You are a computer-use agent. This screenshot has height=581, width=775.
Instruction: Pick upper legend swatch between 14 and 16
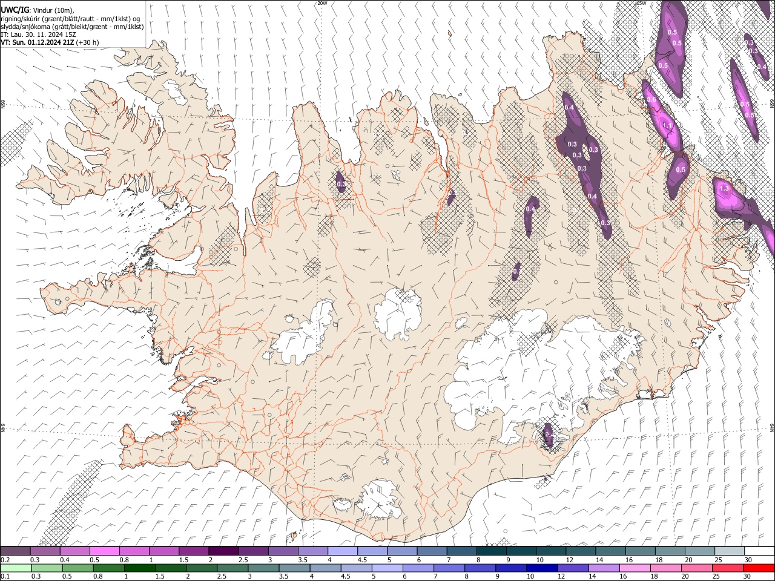610,551
